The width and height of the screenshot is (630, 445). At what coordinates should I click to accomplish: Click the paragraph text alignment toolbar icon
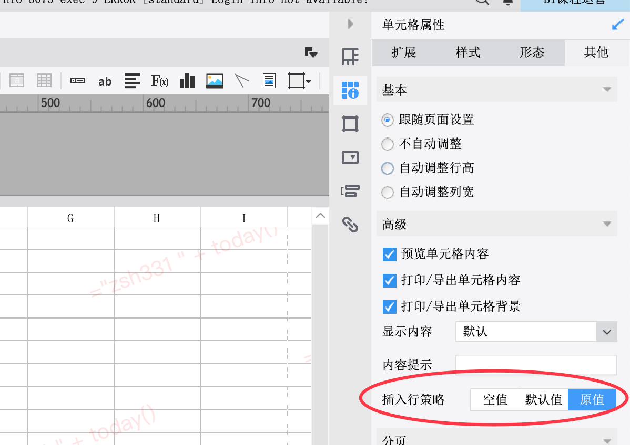coord(132,81)
